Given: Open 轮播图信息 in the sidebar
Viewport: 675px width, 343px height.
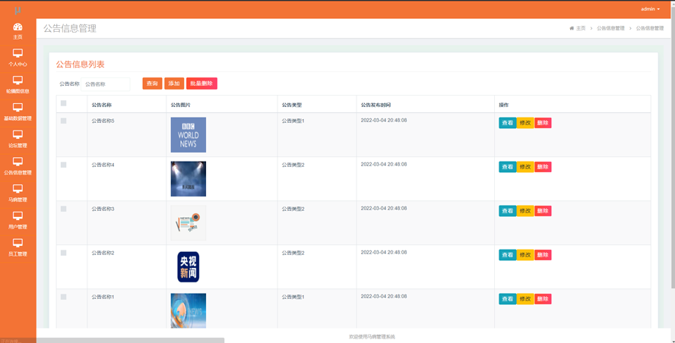Looking at the screenshot, I should point(17,86).
